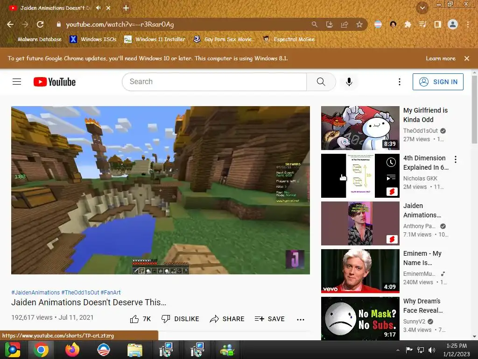478x359 pixels.
Task: Click the trans flag extension icon
Action: 378,24
